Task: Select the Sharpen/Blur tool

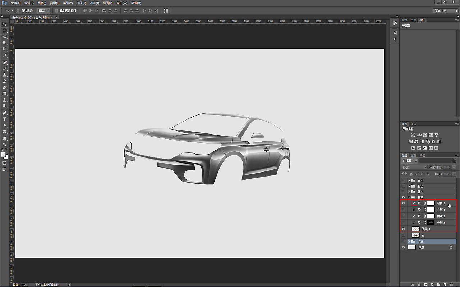Action: (5, 100)
